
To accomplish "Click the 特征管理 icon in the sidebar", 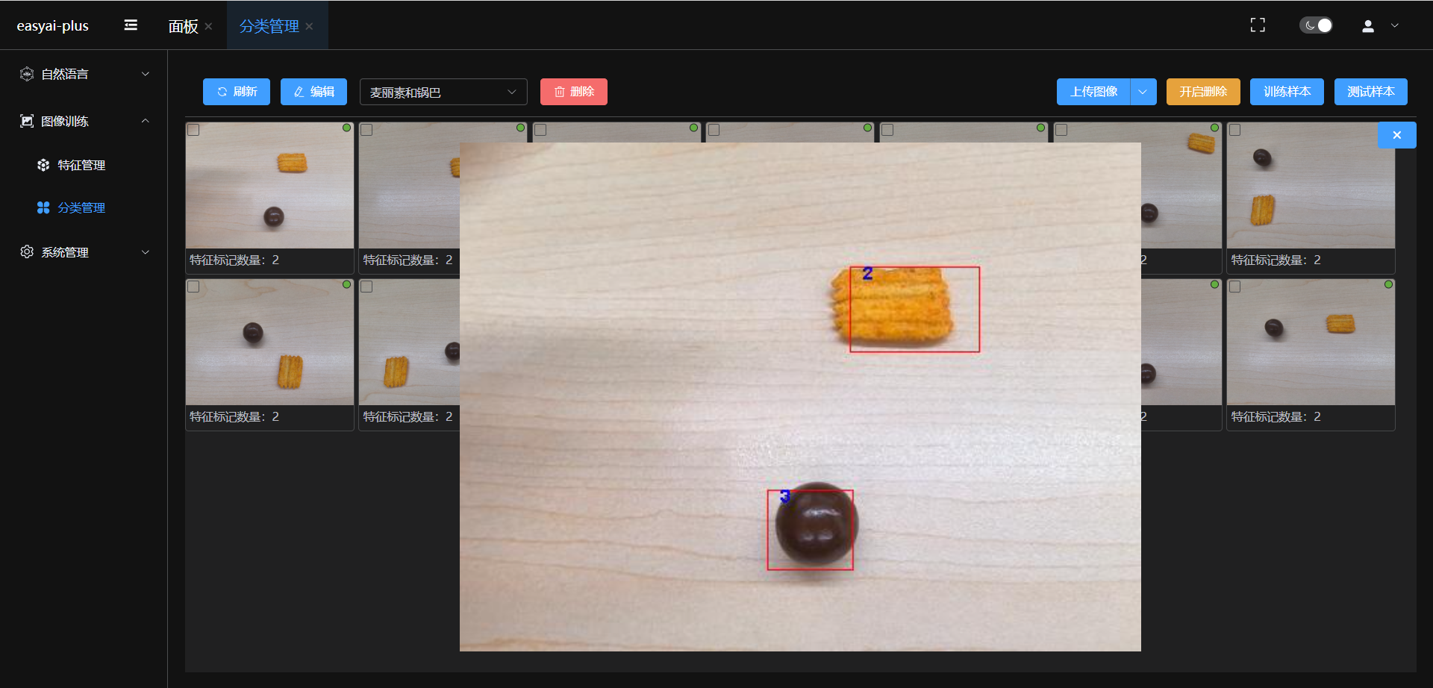I will click(x=43, y=165).
